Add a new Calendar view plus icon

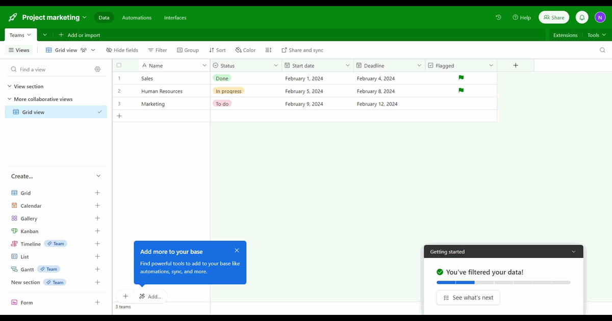[x=97, y=206]
